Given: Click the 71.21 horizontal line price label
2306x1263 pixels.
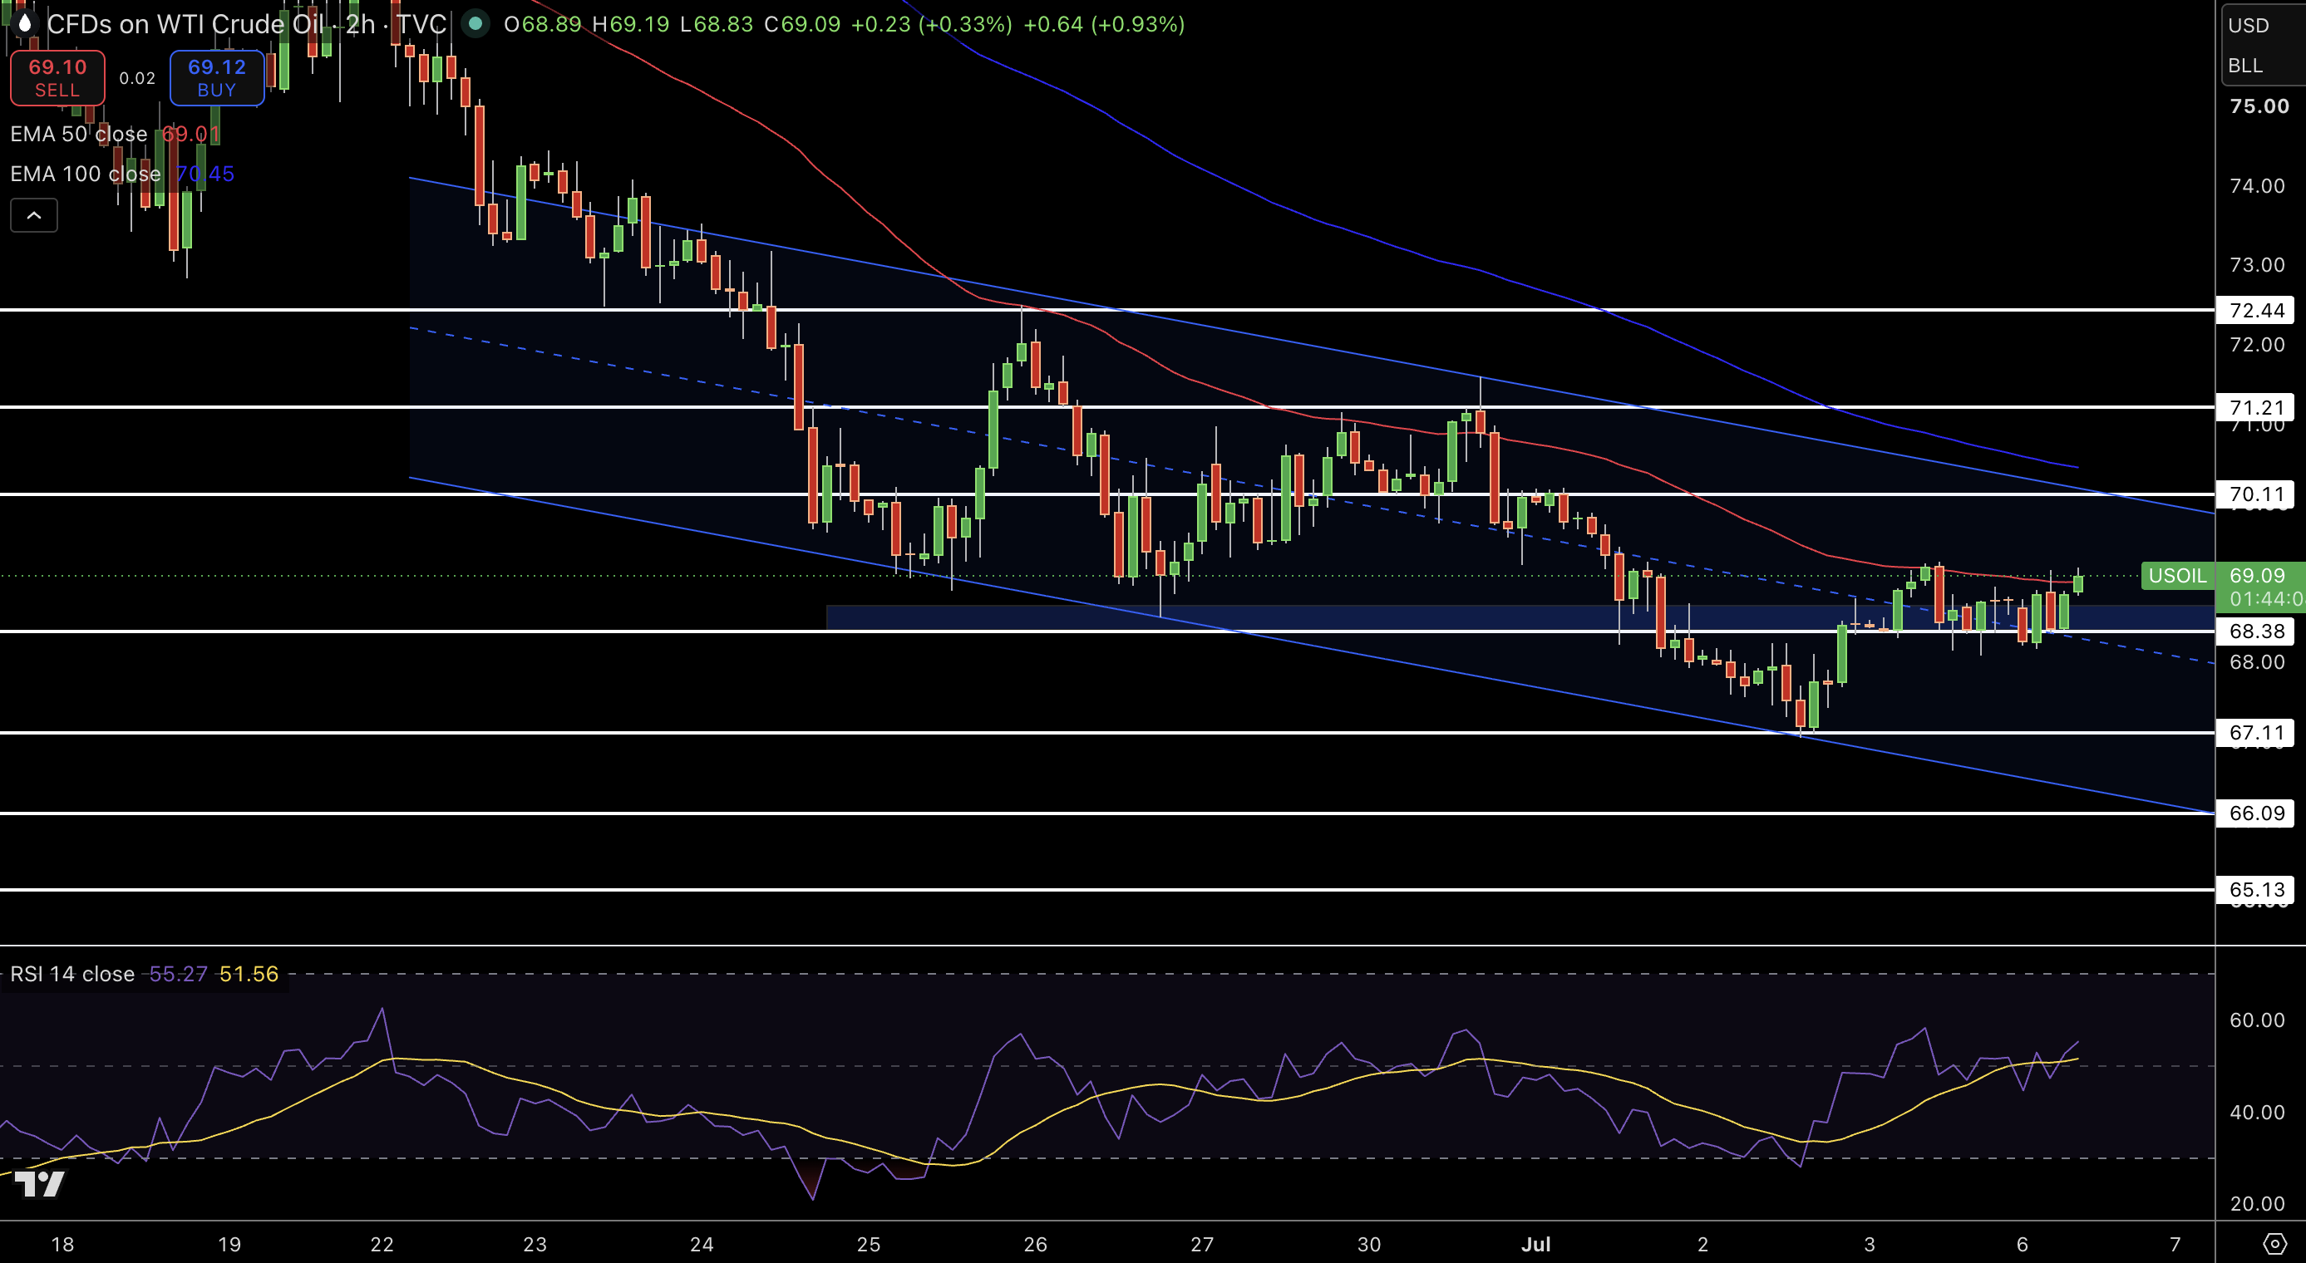Looking at the screenshot, I should click(x=2256, y=408).
